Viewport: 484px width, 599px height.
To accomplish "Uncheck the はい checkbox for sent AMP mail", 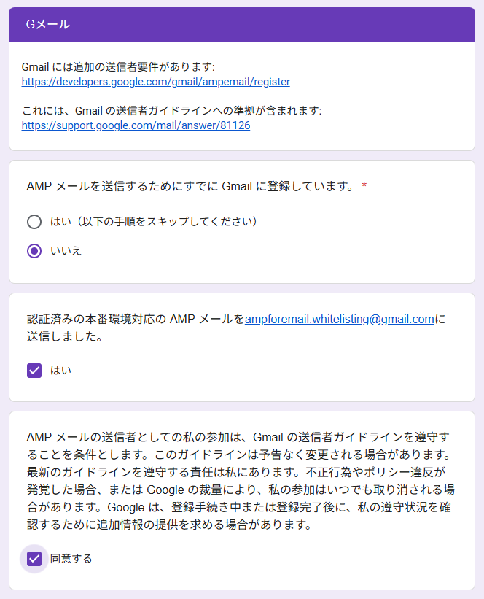I will point(34,371).
